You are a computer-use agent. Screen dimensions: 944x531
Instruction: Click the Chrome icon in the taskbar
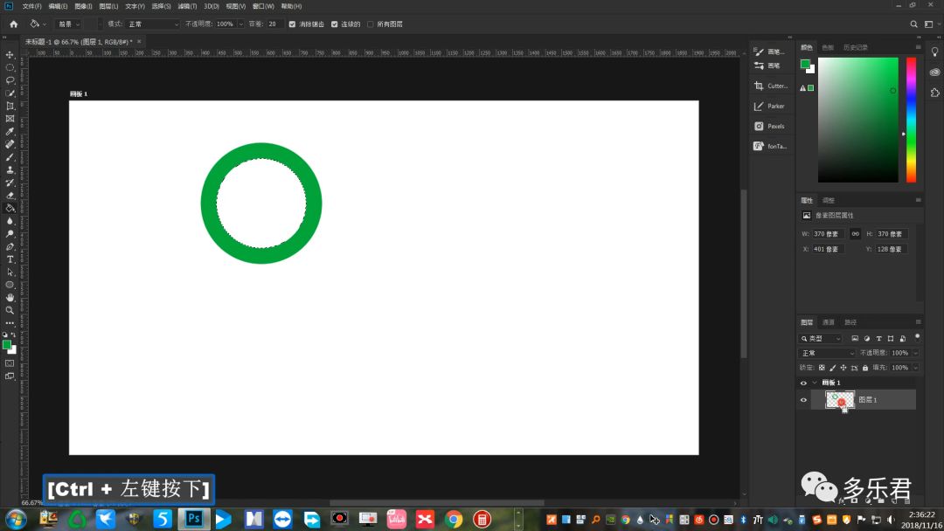453,520
